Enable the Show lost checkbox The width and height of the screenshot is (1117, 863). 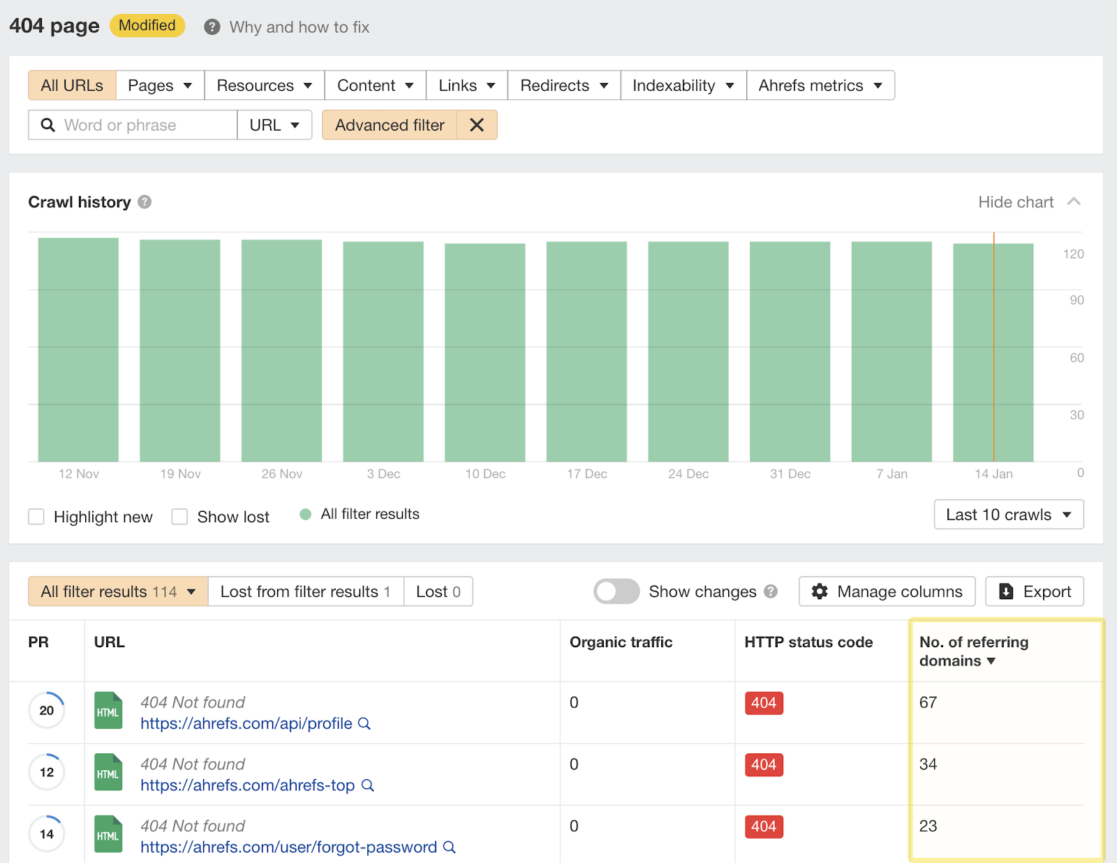click(x=179, y=517)
